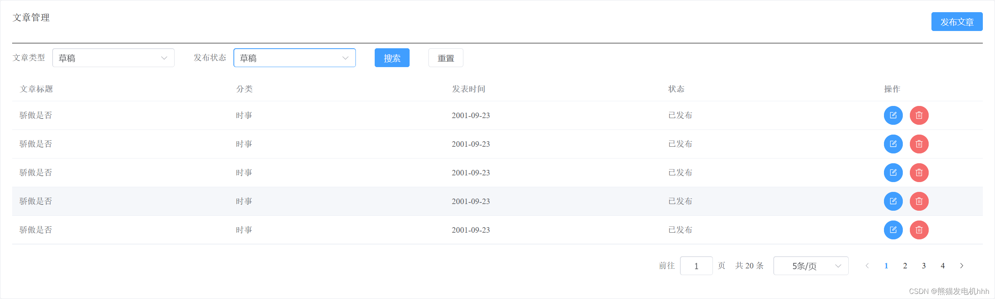The height and width of the screenshot is (299, 995).
Task: Open the 5条/页 page size dropdown
Action: coord(811,266)
